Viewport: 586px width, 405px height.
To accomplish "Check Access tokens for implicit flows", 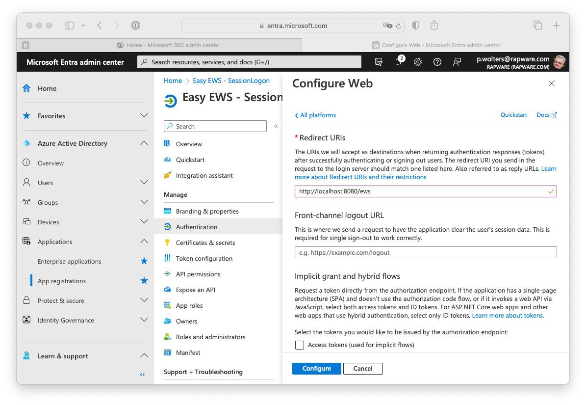I will click(x=299, y=345).
